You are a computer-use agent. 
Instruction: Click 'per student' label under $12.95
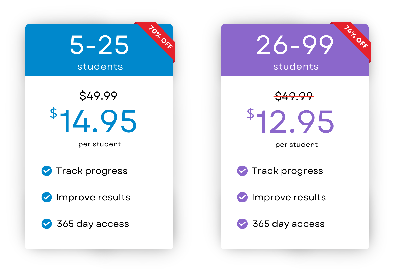point(297,145)
